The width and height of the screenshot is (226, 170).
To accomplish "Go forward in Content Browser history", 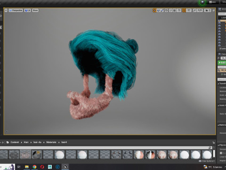I will point(3,142).
